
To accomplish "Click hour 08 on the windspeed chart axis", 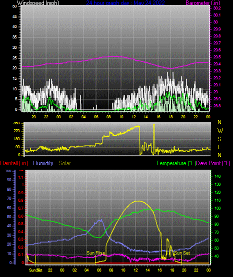I will (x=108, y=117).
